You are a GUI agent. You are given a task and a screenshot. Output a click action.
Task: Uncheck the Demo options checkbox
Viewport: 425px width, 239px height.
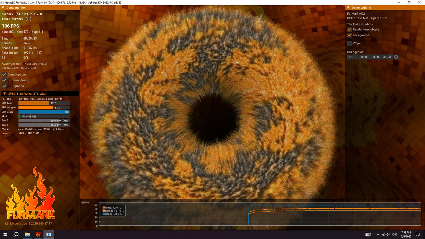pyautogui.click(x=4, y=74)
